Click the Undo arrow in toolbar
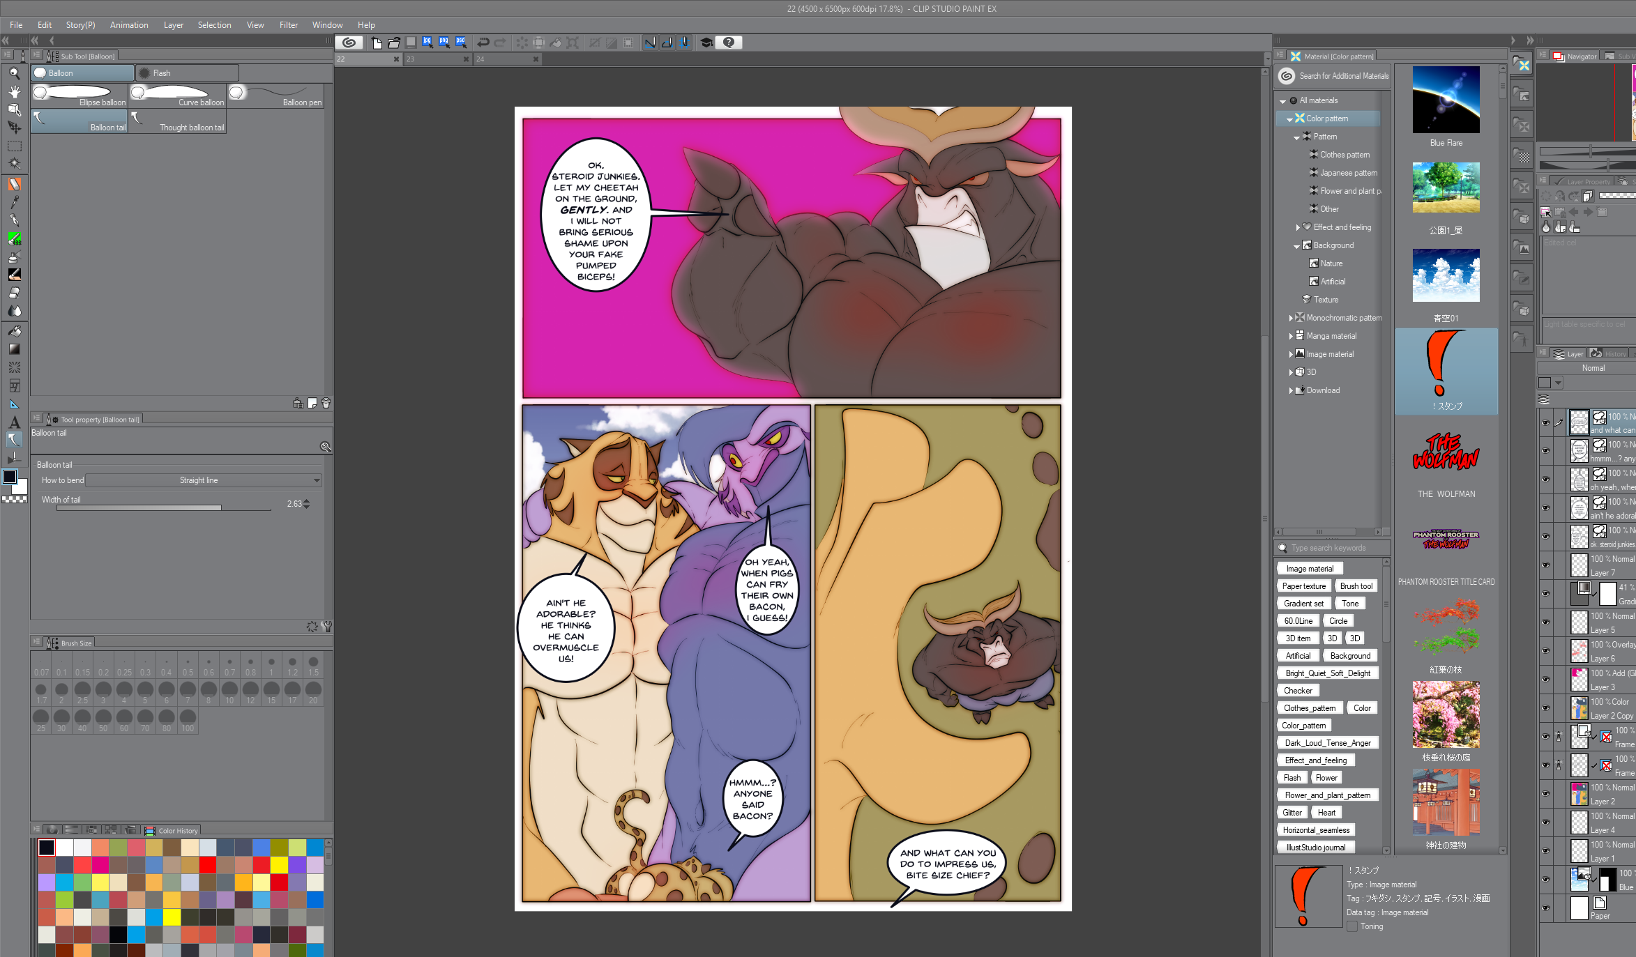1636x957 pixels. 483,43
